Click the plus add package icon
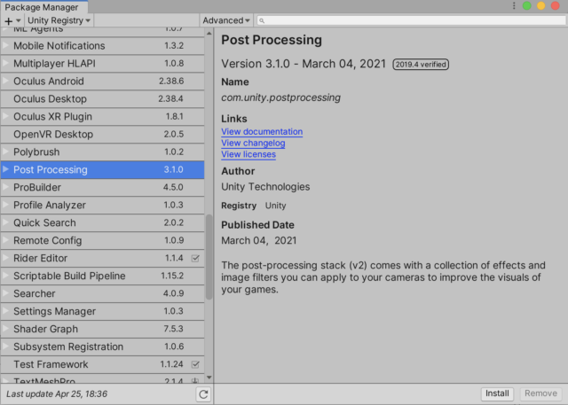The width and height of the screenshot is (568, 405). click(8, 21)
